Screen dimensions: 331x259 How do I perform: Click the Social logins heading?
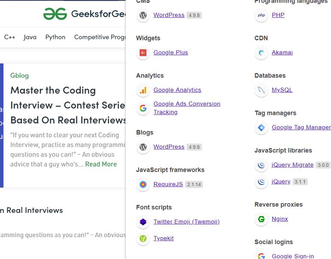click(274, 242)
